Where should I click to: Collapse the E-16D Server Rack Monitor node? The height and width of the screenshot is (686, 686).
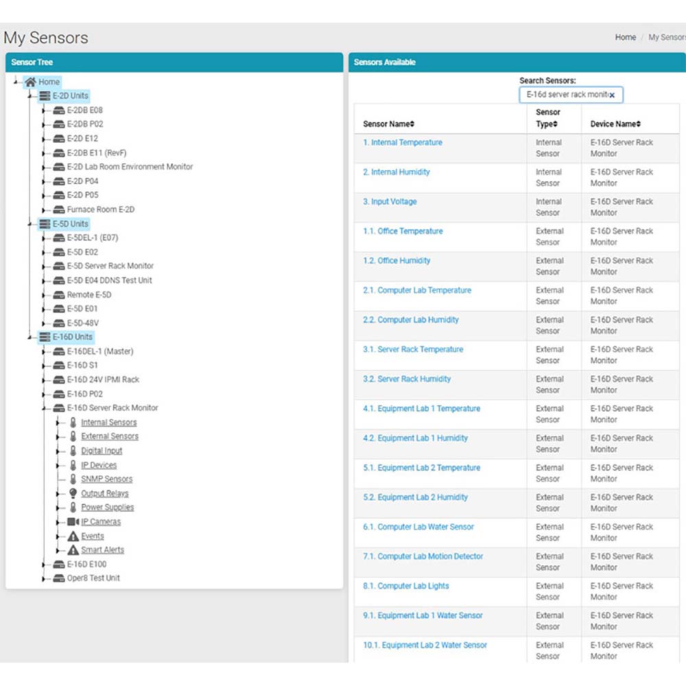[x=44, y=408]
